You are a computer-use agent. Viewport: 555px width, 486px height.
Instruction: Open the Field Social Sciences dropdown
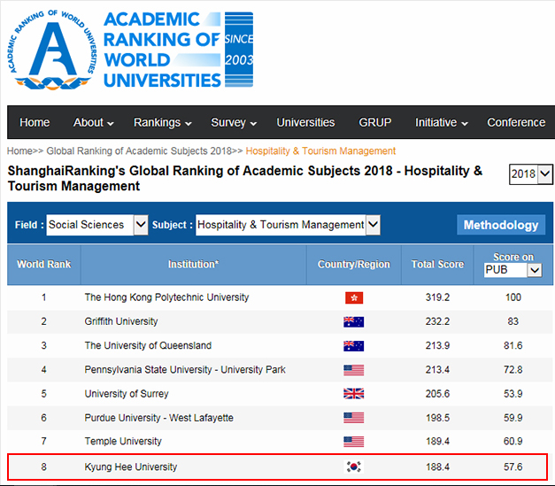(x=97, y=225)
